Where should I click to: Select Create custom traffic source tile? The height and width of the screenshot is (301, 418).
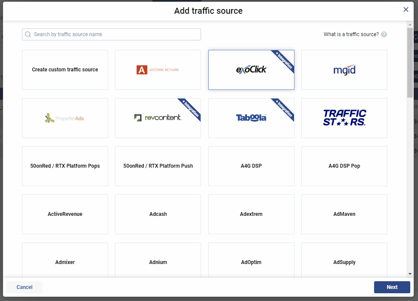click(65, 70)
